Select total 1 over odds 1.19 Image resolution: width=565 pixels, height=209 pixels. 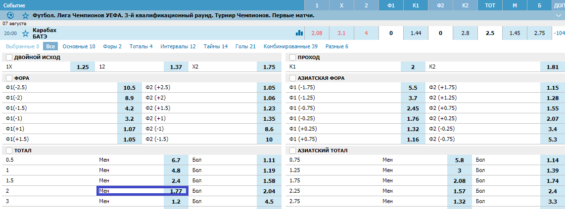(x=269, y=170)
